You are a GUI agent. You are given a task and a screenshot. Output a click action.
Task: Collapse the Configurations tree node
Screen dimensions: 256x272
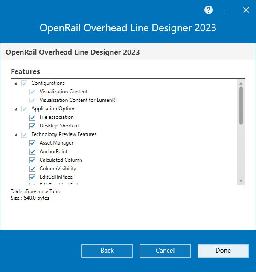tap(16, 84)
